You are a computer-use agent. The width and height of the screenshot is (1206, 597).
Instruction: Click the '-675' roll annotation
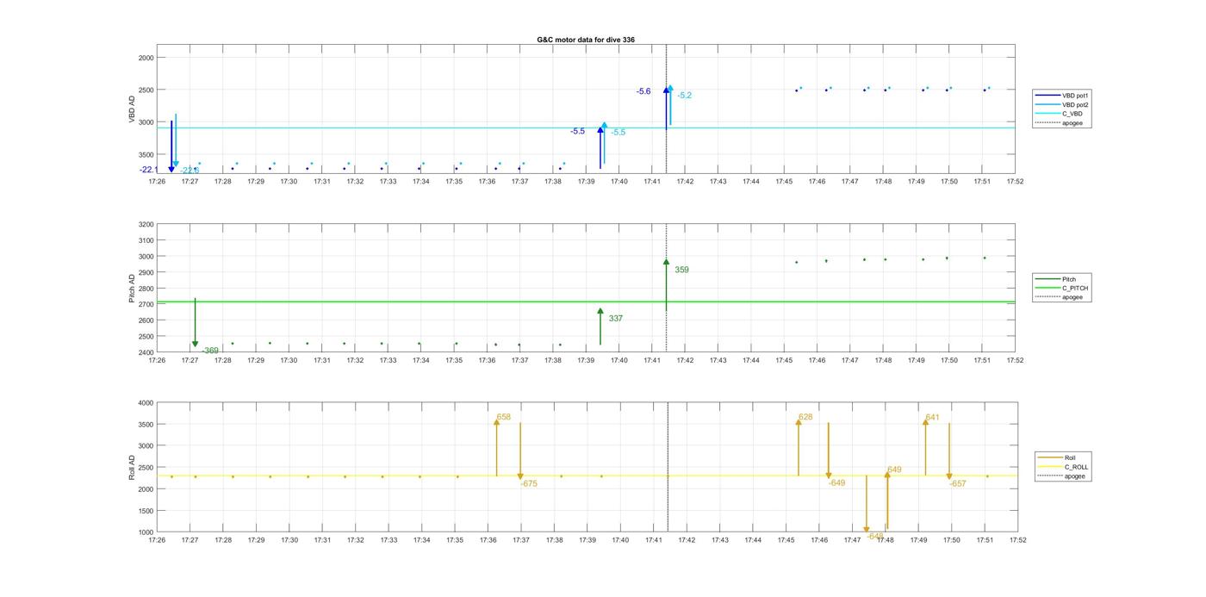529,484
